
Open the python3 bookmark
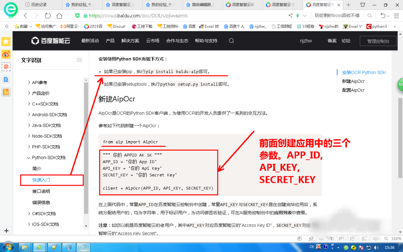(x=377, y=26)
